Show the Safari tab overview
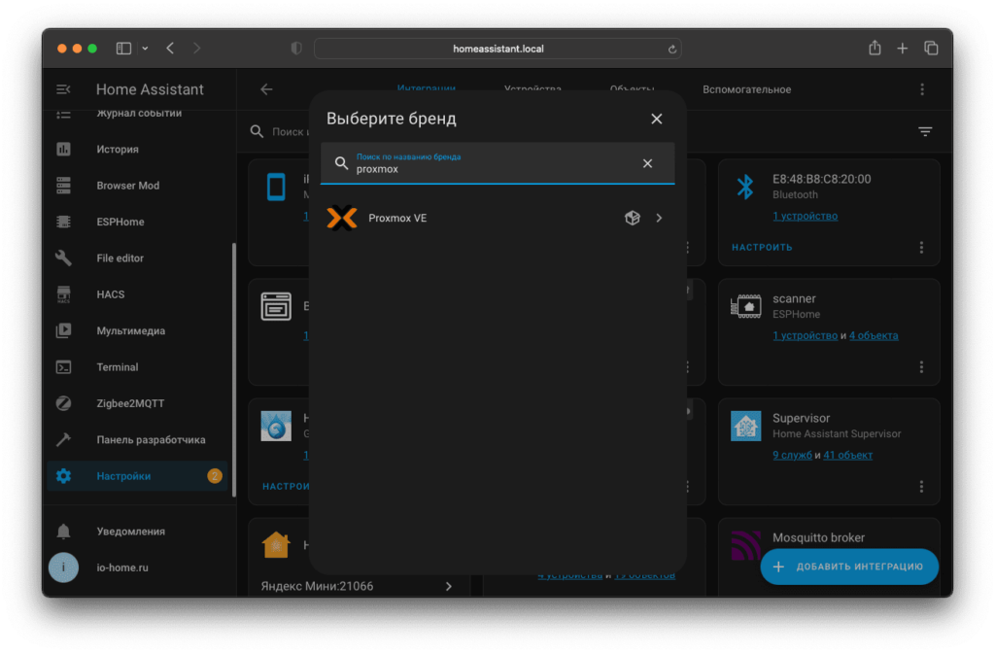 (931, 49)
